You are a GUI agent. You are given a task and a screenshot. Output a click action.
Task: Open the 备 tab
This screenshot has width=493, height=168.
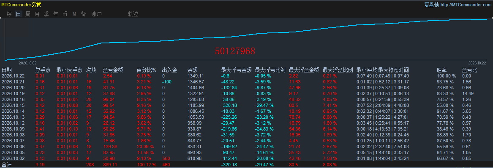coord(83,14)
